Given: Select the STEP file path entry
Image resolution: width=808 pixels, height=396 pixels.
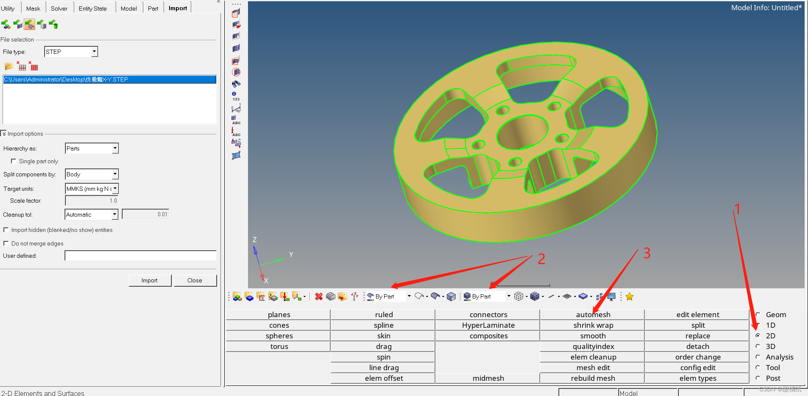Looking at the screenshot, I should click(x=109, y=80).
